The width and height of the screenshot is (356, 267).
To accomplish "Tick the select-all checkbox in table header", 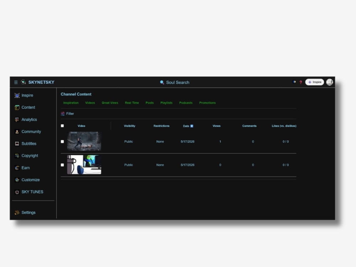I will pos(62,126).
